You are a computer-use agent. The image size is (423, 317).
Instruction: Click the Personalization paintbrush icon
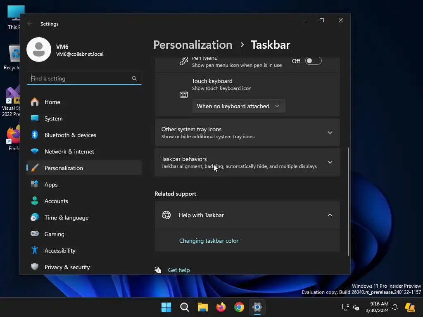[35, 168]
